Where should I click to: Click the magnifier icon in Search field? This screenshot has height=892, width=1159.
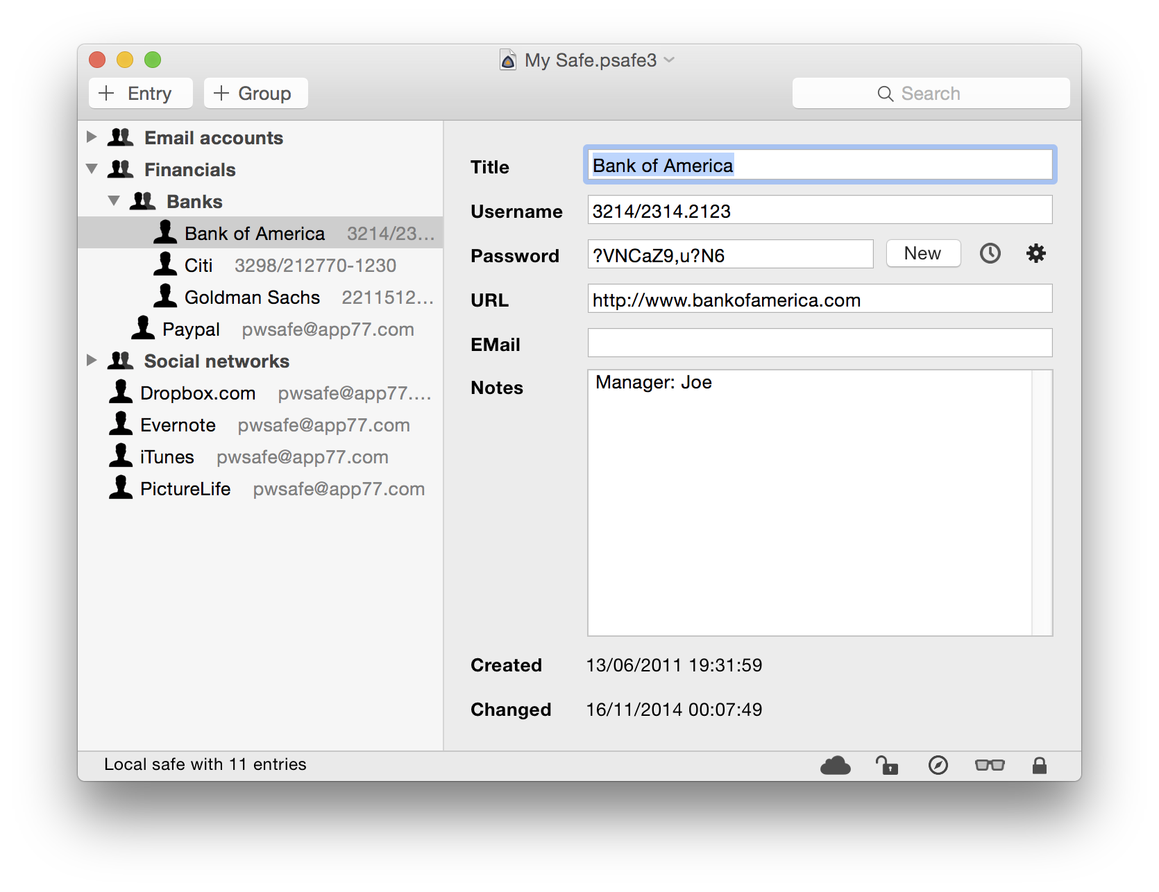pyautogui.click(x=885, y=94)
